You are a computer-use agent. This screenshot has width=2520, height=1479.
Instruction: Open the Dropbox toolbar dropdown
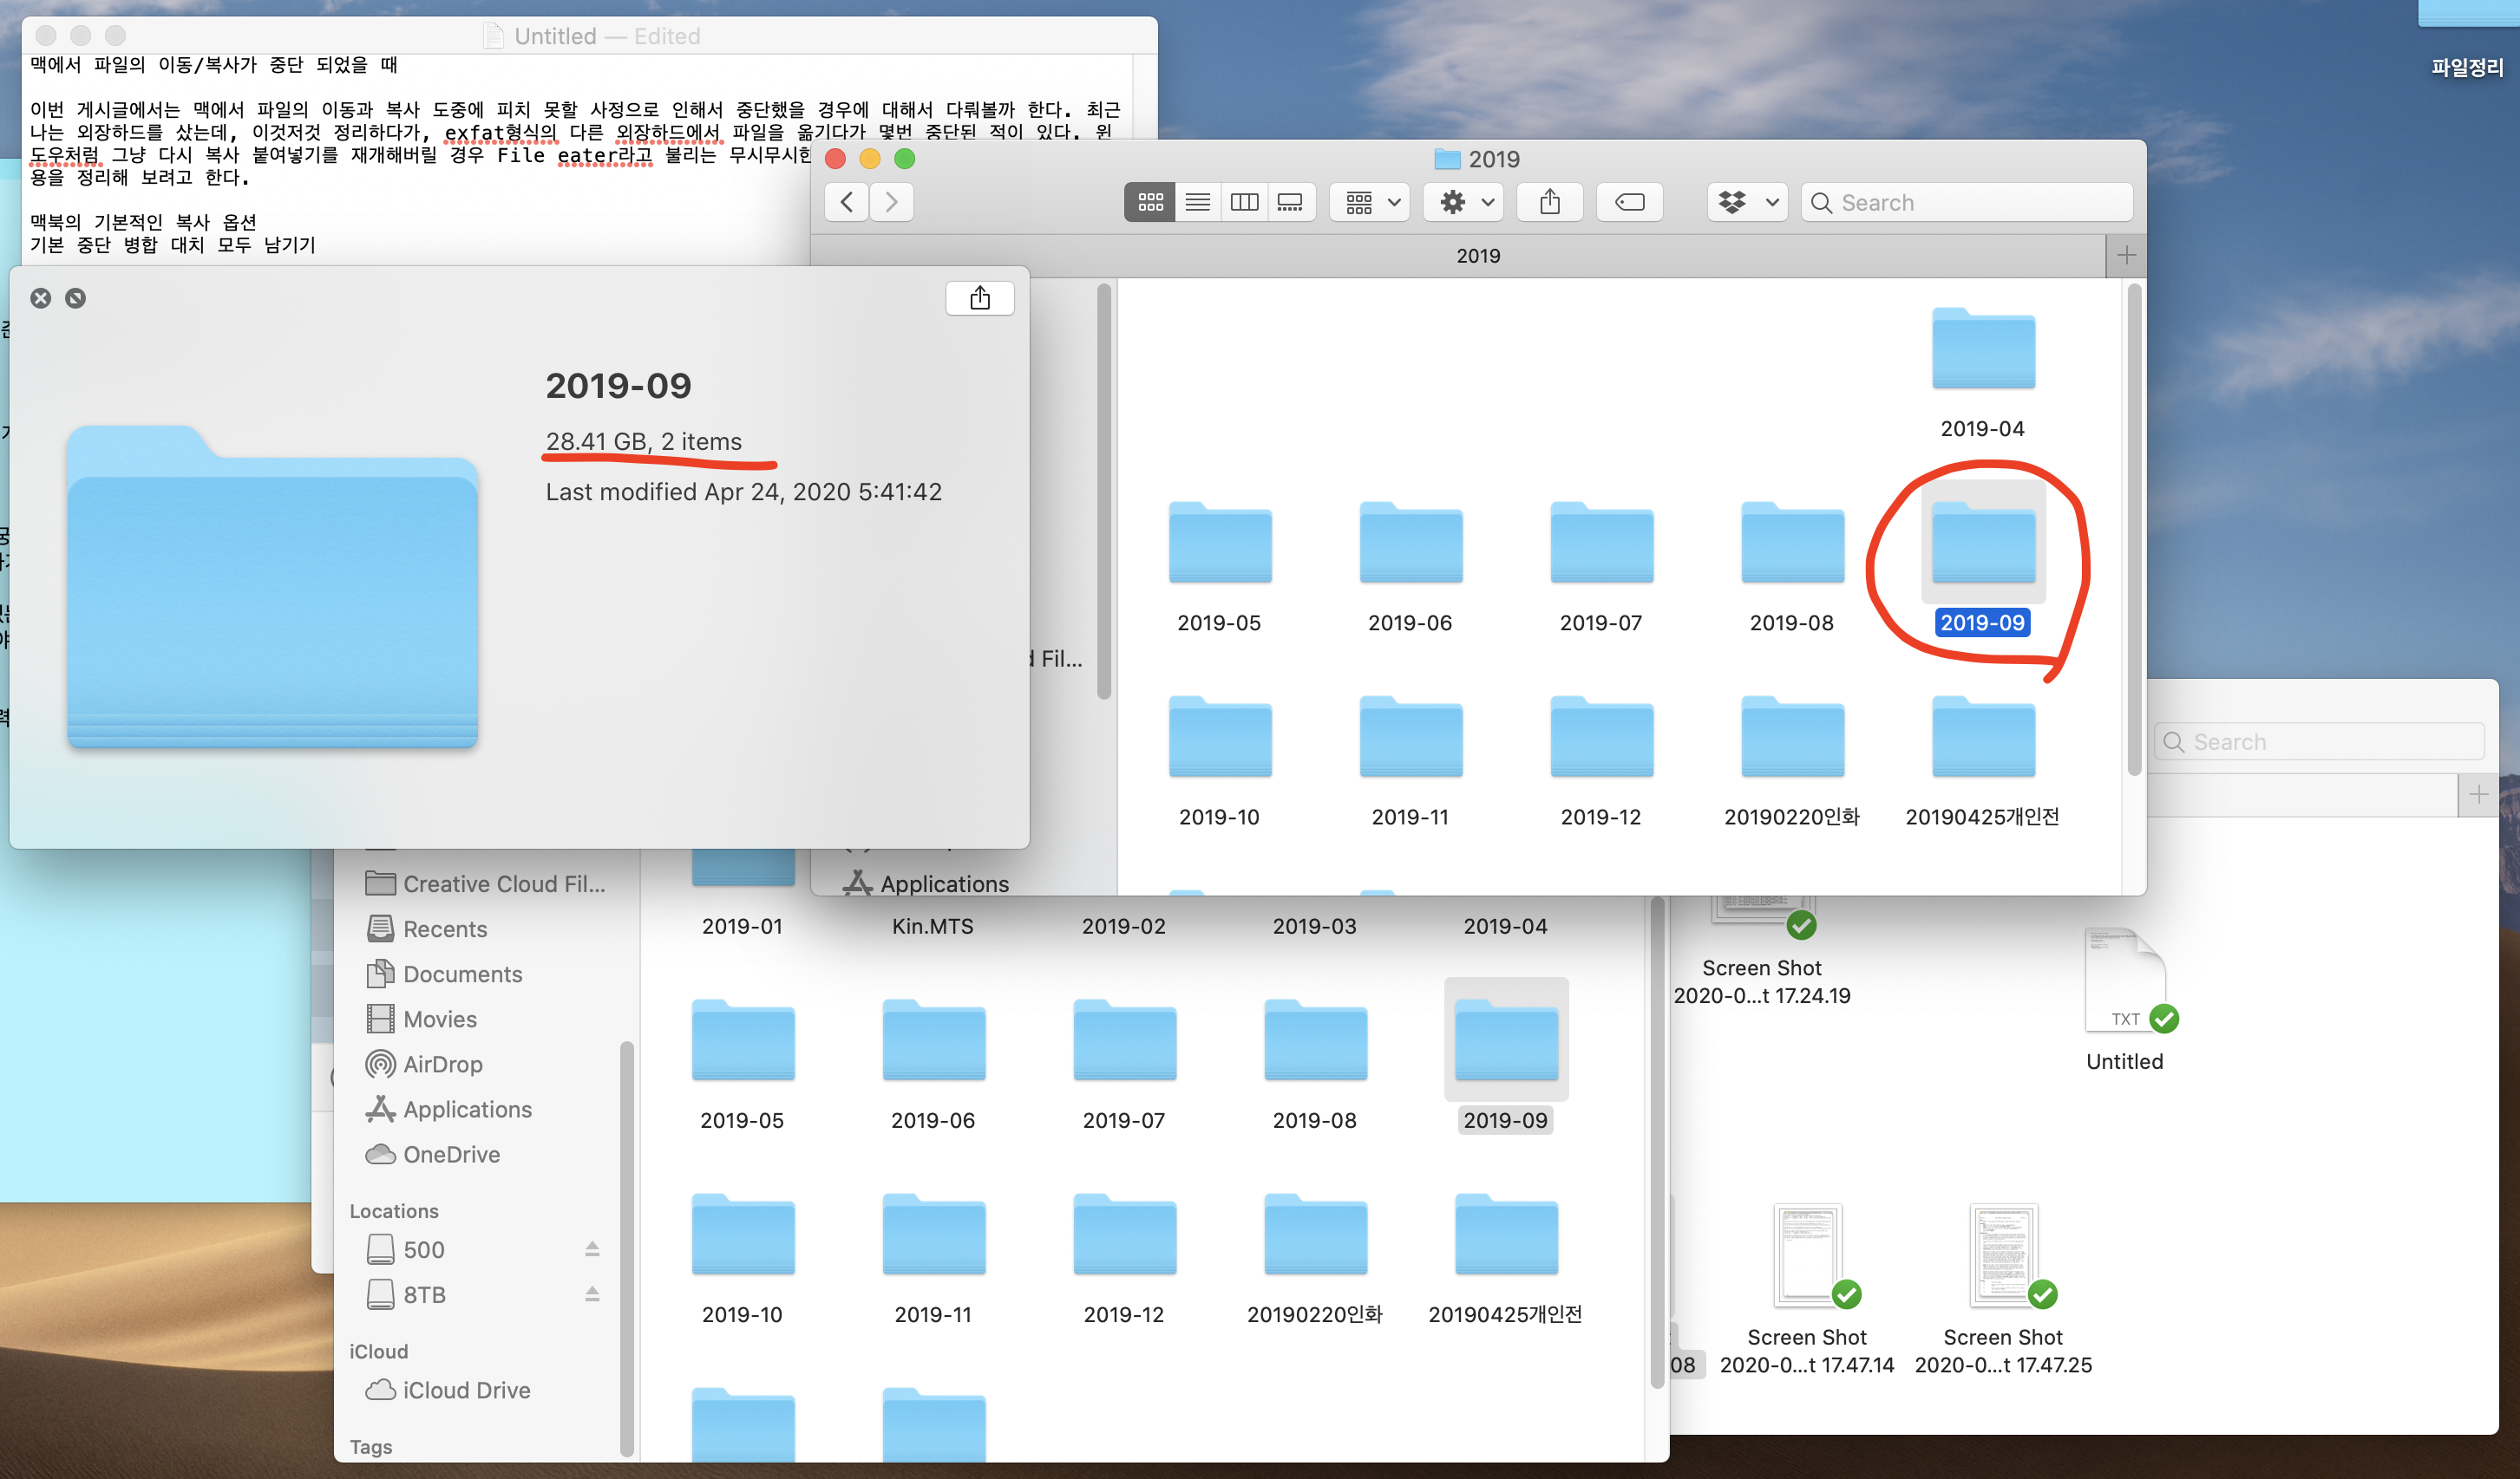coord(1748,202)
